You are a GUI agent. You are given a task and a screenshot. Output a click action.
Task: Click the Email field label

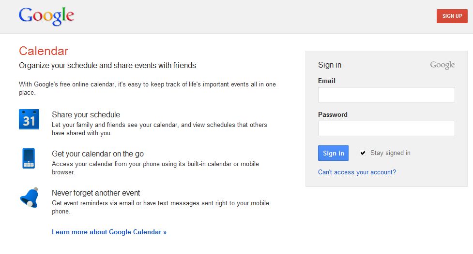pyautogui.click(x=327, y=81)
